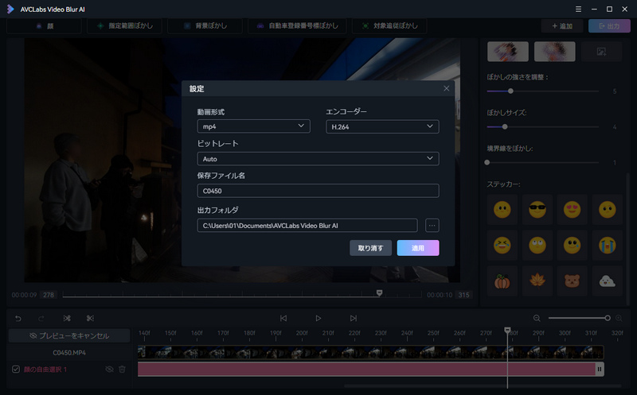
Task: Click the プレビューをキャンセル button
Action: [x=69, y=336]
